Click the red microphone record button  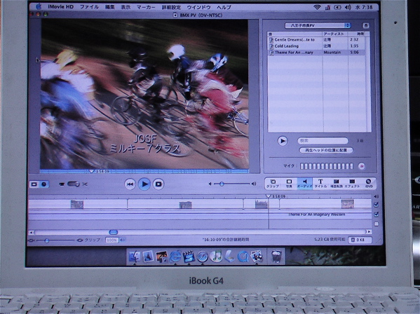point(361,166)
